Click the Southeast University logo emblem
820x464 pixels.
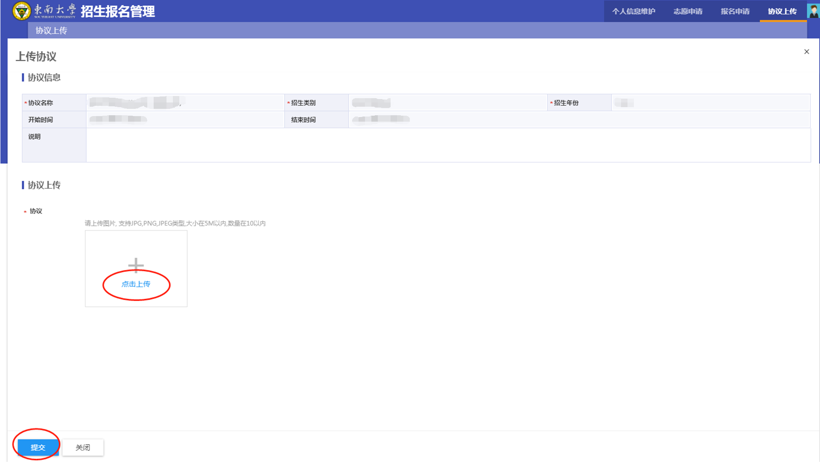pos(21,11)
